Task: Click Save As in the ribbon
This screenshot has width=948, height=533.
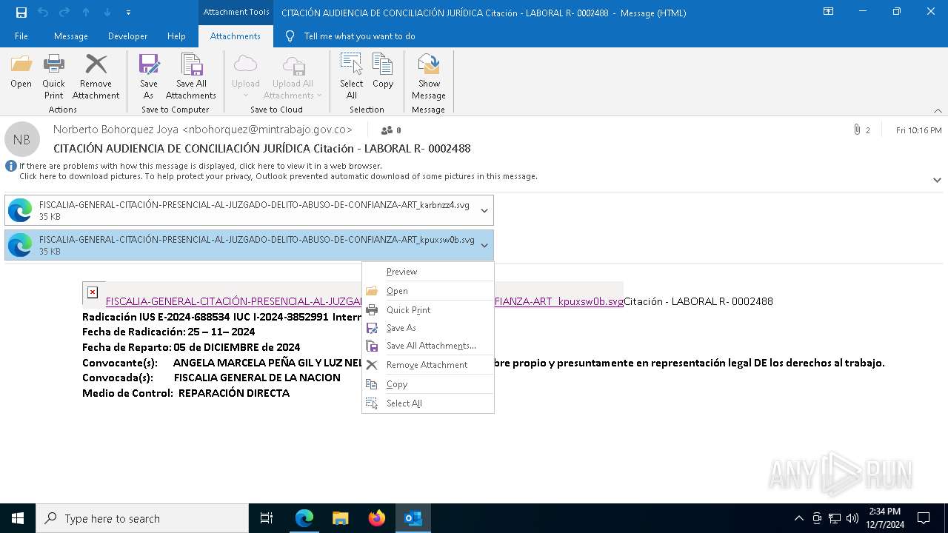Action: click(149, 76)
